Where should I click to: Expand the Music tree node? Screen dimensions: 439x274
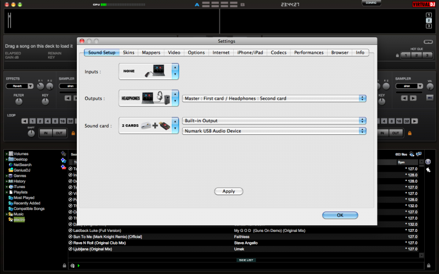pos(6,214)
